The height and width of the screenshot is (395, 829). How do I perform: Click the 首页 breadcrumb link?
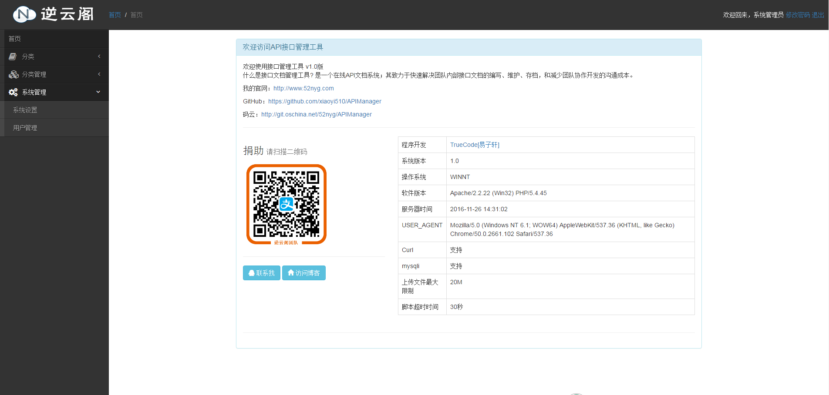(115, 14)
